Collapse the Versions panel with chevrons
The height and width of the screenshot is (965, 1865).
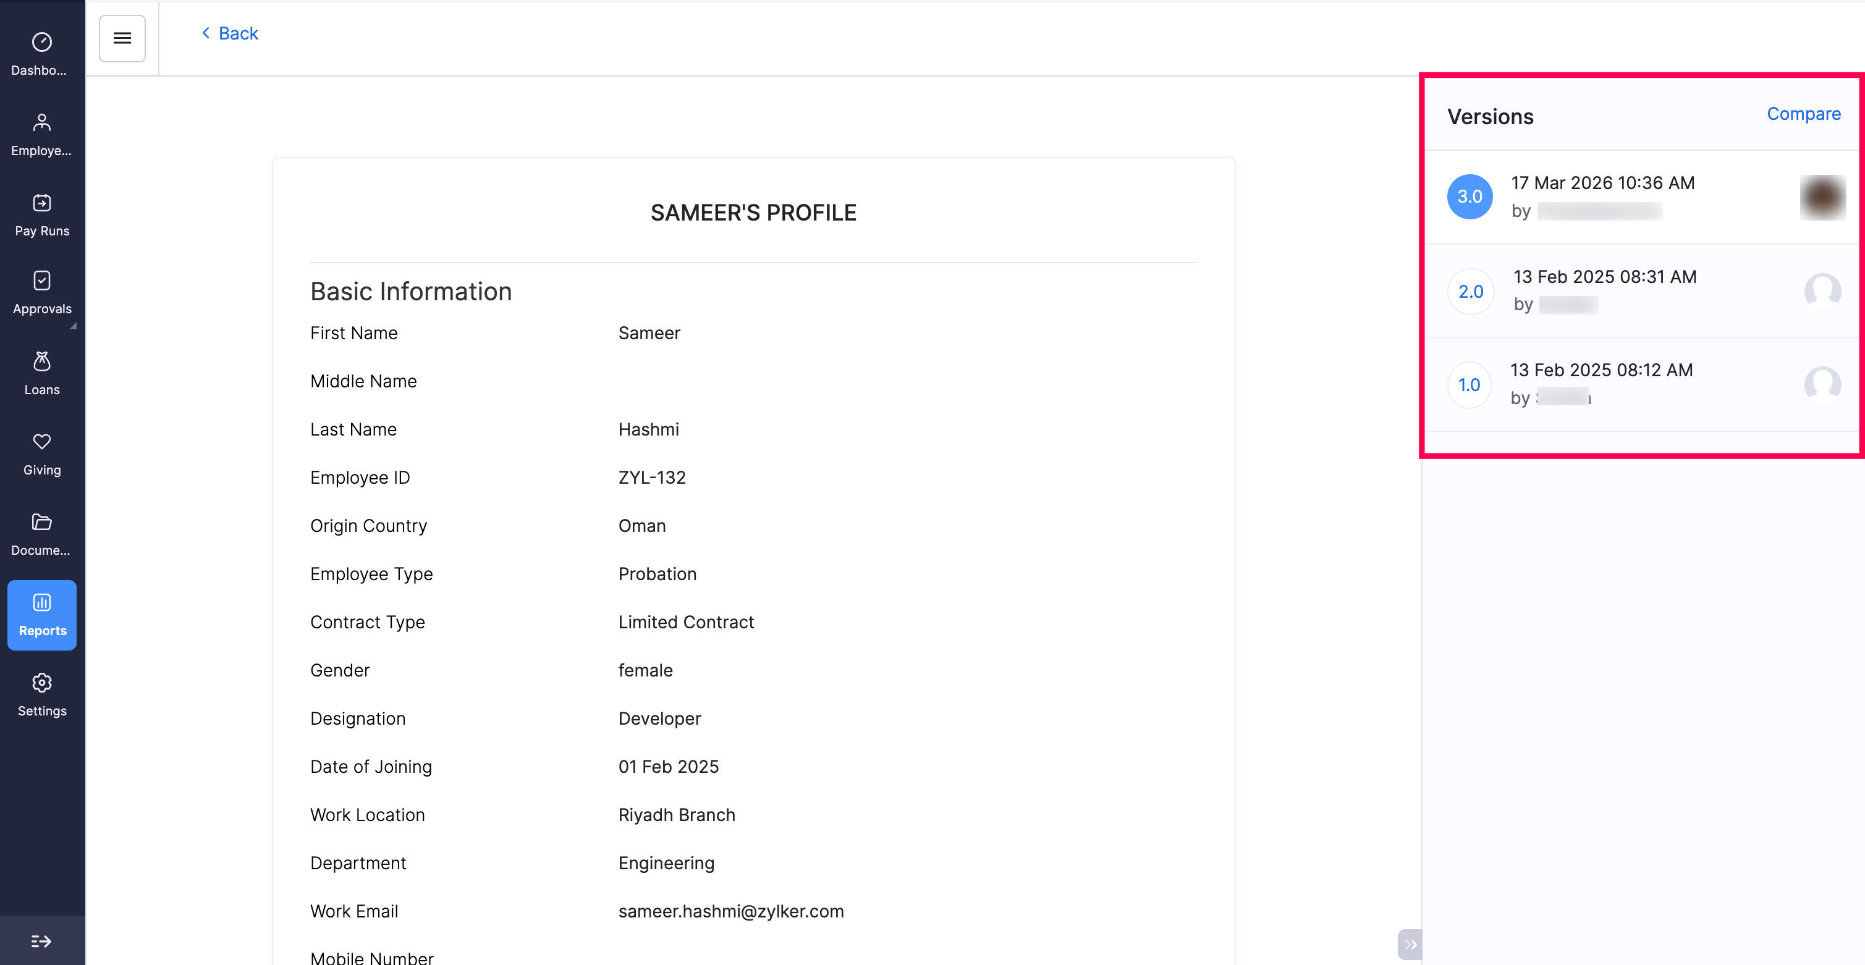pyautogui.click(x=1410, y=944)
